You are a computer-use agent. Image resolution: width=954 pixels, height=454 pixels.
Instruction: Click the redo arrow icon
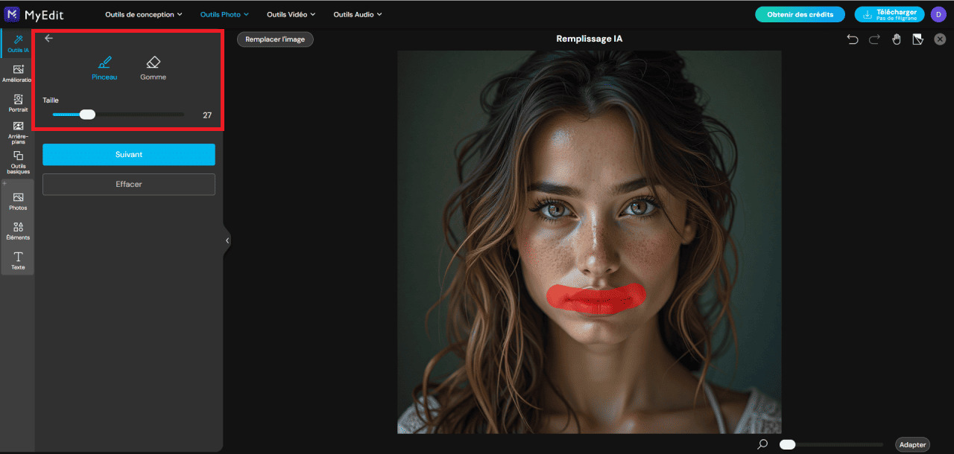pyautogui.click(x=874, y=39)
